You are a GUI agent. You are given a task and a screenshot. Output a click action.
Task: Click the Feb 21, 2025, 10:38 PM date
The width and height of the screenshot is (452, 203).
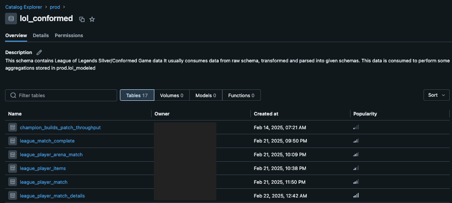coord(280,168)
